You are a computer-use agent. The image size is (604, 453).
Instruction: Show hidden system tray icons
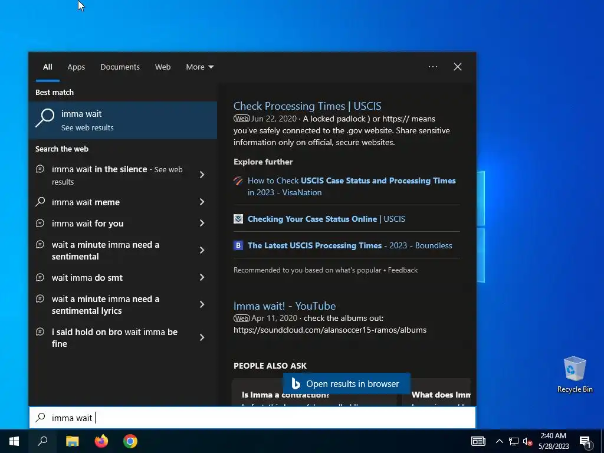pos(499,441)
